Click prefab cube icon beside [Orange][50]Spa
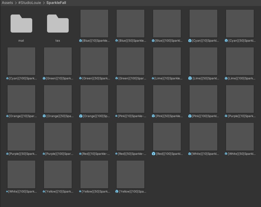 (44, 116)
